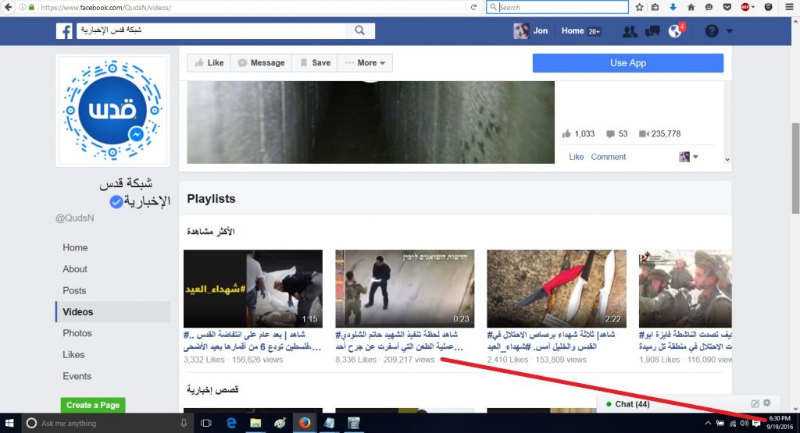800x433 pixels.
Task: Open About in page sidebar
Action: click(75, 269)
